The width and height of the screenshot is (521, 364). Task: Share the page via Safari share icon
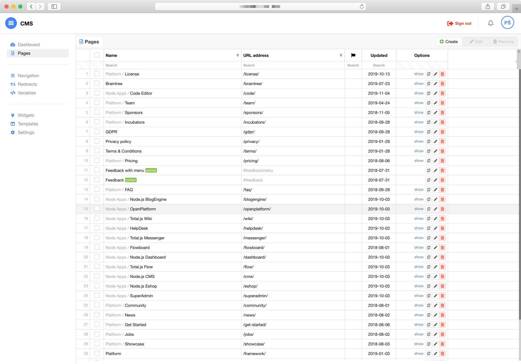pos(488,7)
